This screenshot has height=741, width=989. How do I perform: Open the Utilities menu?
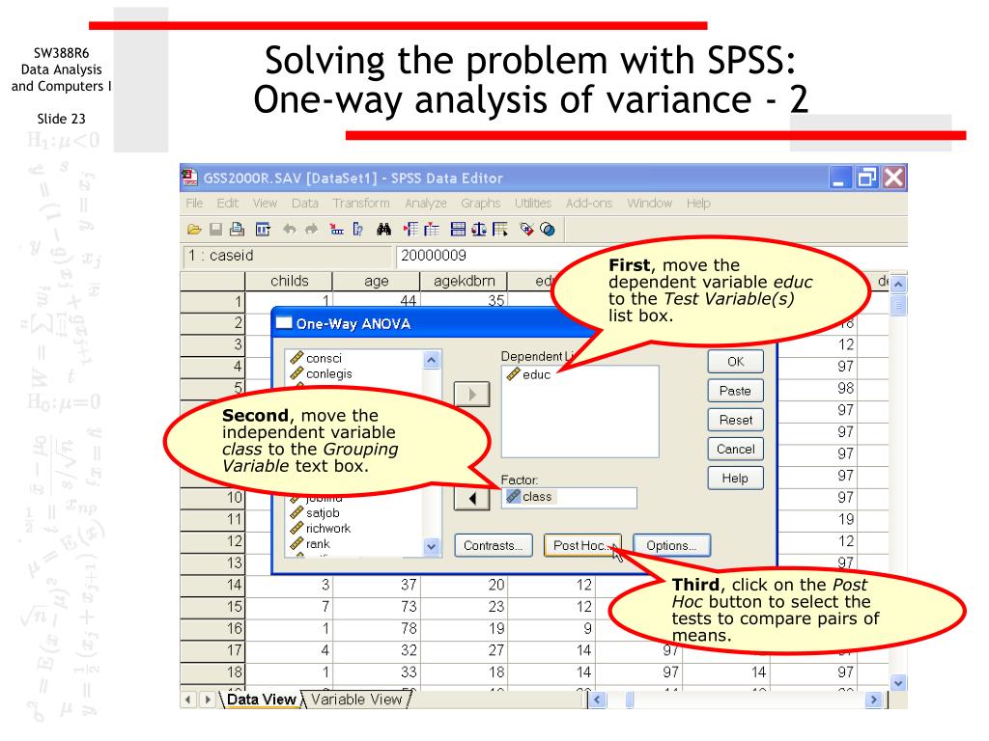[x=533, y=203]
